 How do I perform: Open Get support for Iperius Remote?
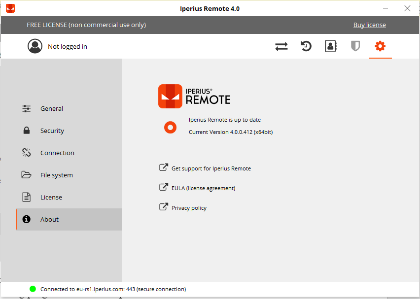(210, 168)
